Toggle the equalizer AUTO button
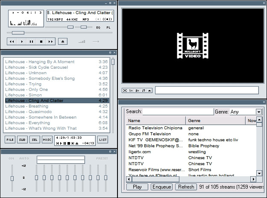This screenshot has height=198, width=267. [x=24, y=159]
